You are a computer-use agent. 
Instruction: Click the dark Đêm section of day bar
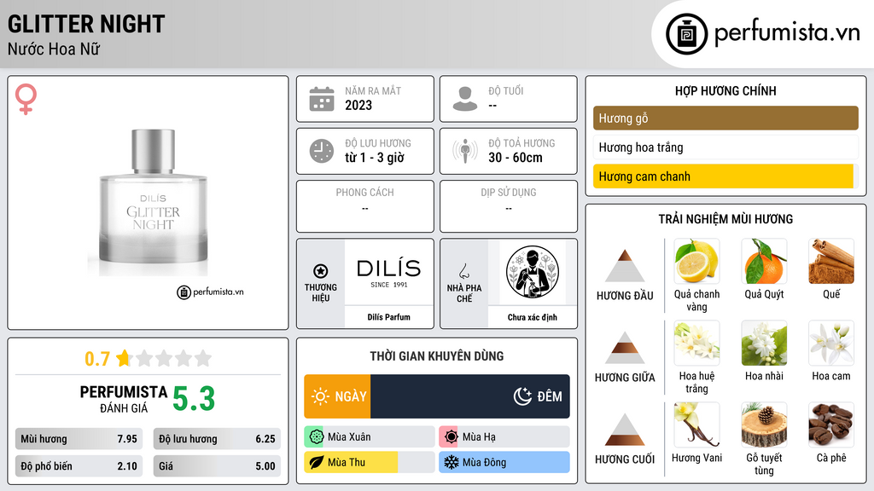(x=470, y=396)
